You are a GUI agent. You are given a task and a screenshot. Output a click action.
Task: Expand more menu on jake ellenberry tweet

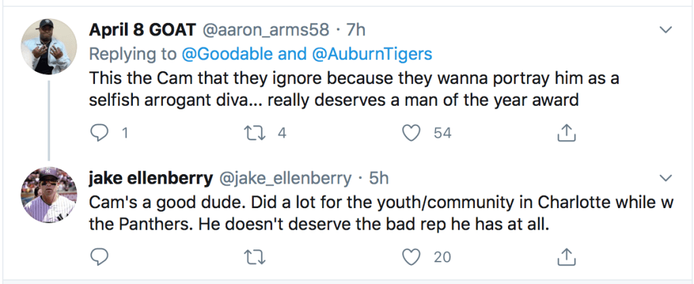666,178
